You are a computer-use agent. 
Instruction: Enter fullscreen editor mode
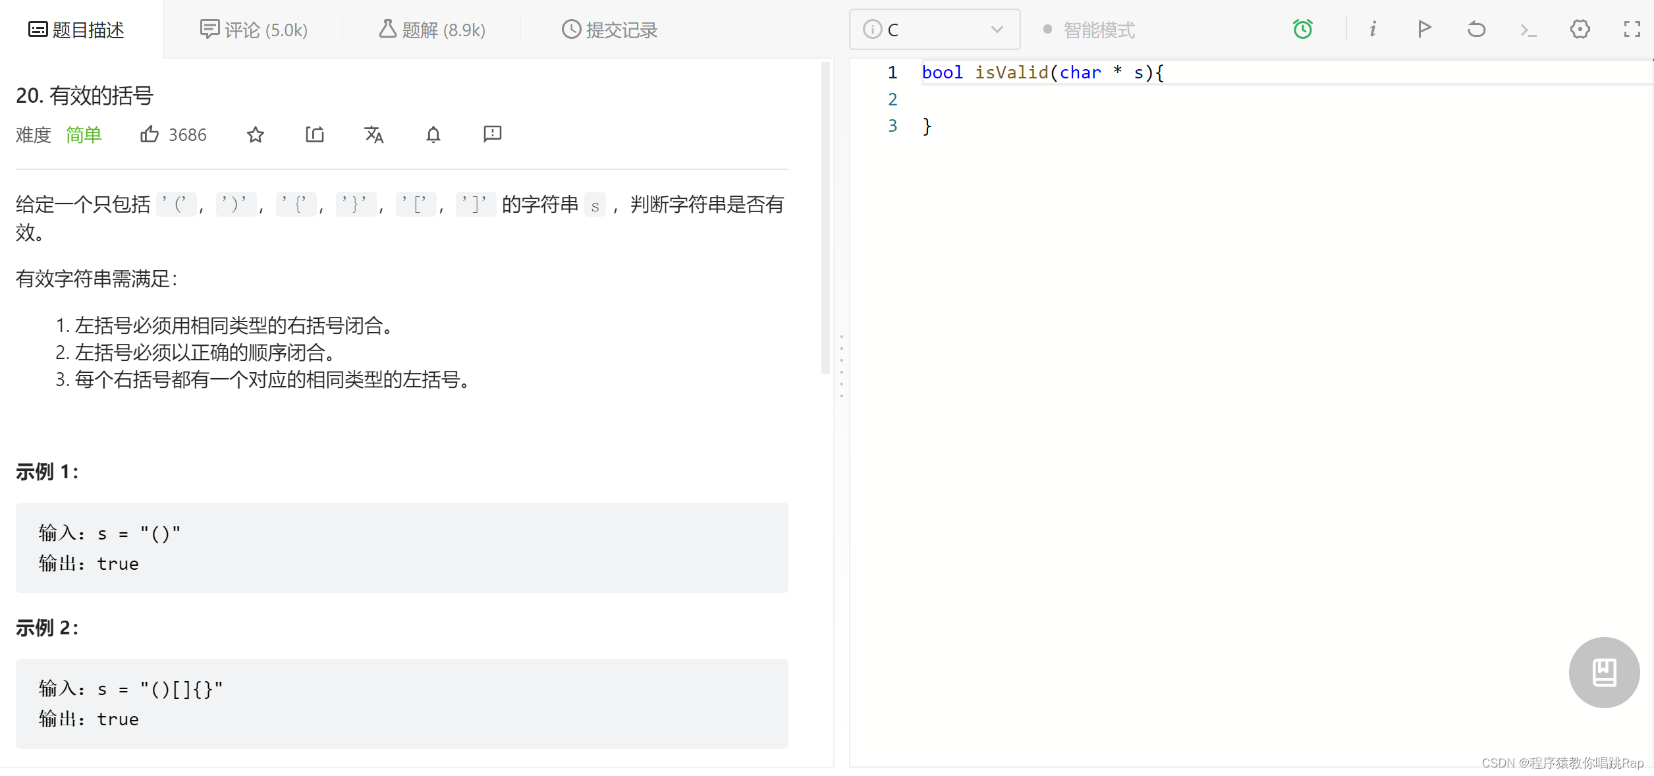coord(1632,29)
